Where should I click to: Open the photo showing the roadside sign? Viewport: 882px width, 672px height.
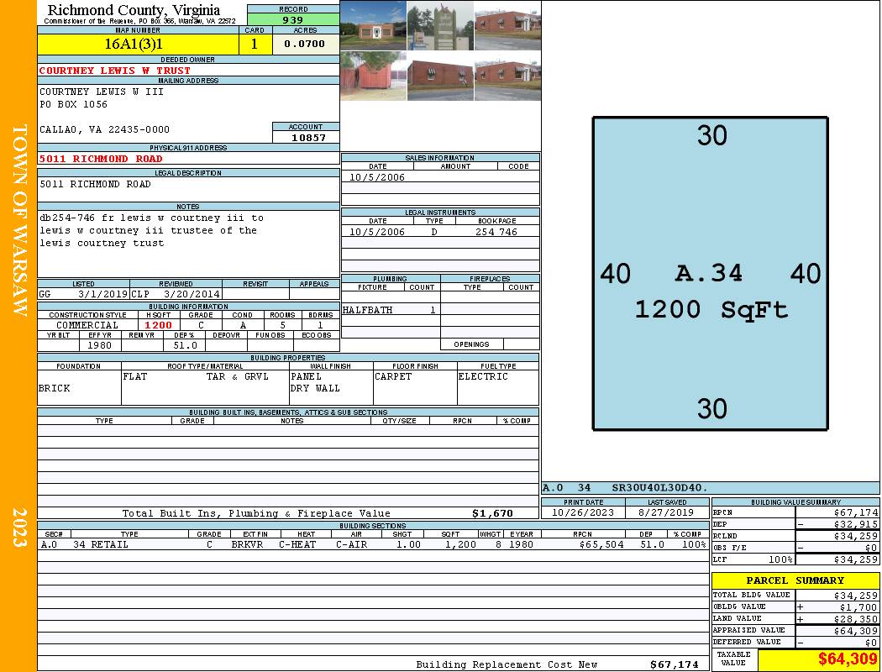click(440, 25)
